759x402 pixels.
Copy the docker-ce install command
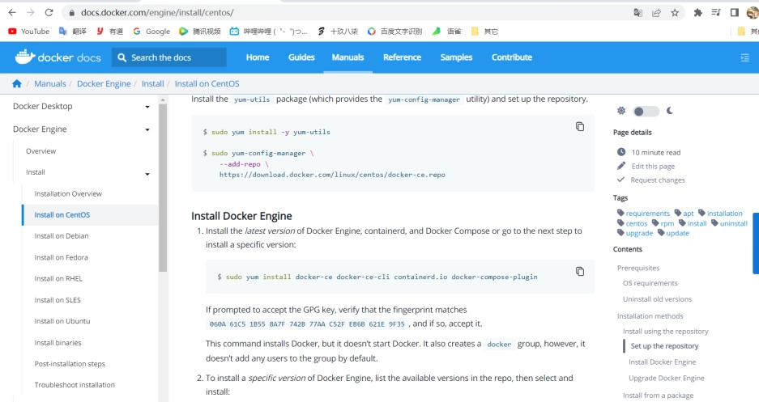tap(579, 272)
